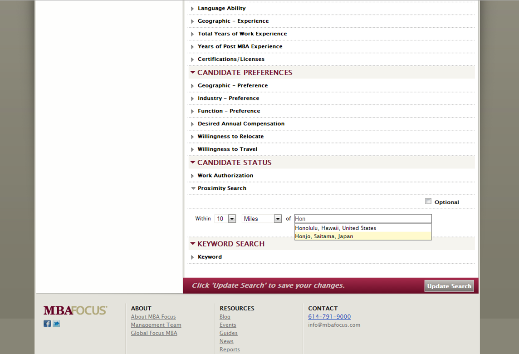The image size is (519, 354).
Task: Expand the Keyword filter
Action: pyautogui.click(x=210, y=257)
